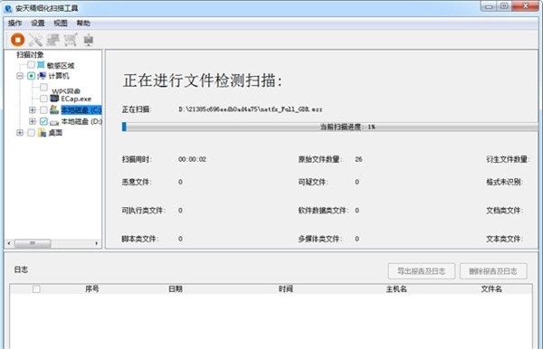This screenshot has height=349, width=543.
Task: Click 导出报告及日志 button
Action: coord(422,271)
